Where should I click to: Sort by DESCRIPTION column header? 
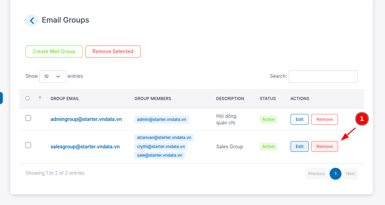click(x=230, y=99)
